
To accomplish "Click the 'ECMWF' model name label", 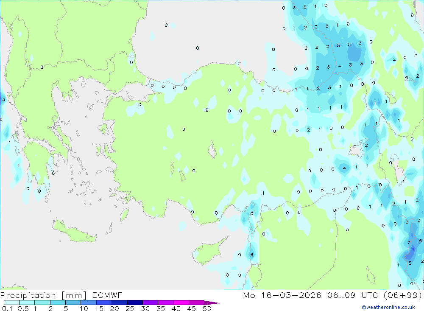I will 107,295.
